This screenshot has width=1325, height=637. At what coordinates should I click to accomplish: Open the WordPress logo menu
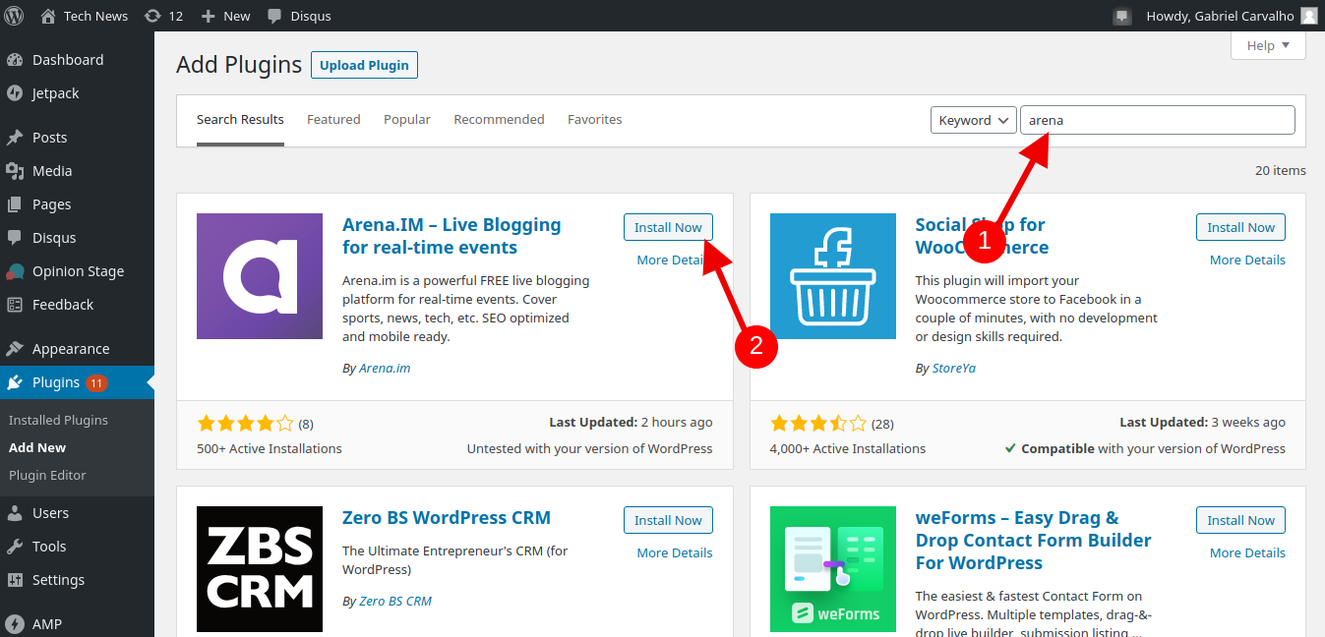[14, 16]
